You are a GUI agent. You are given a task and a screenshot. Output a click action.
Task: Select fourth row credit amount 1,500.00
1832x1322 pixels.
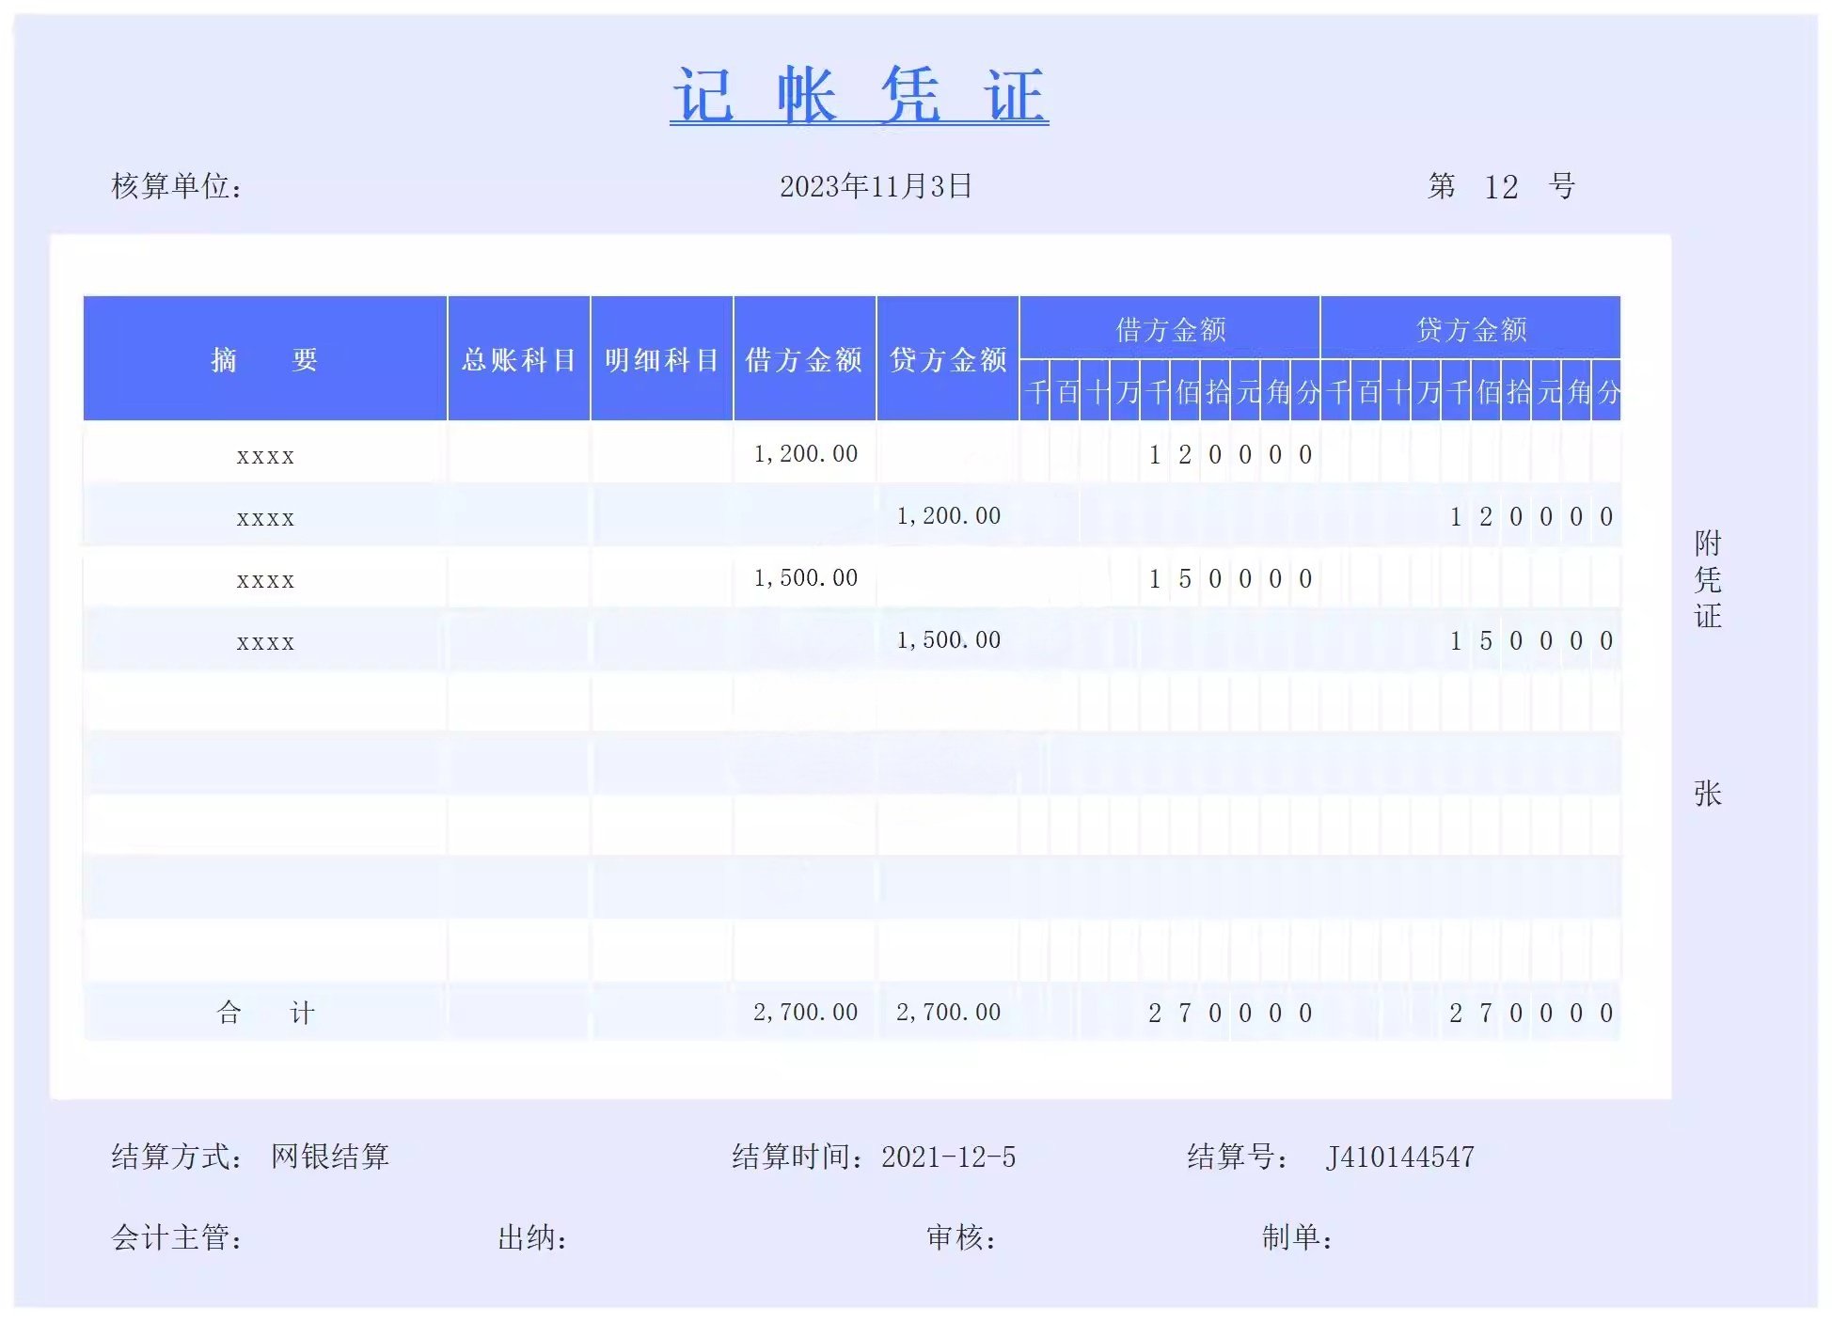(948, 640)
